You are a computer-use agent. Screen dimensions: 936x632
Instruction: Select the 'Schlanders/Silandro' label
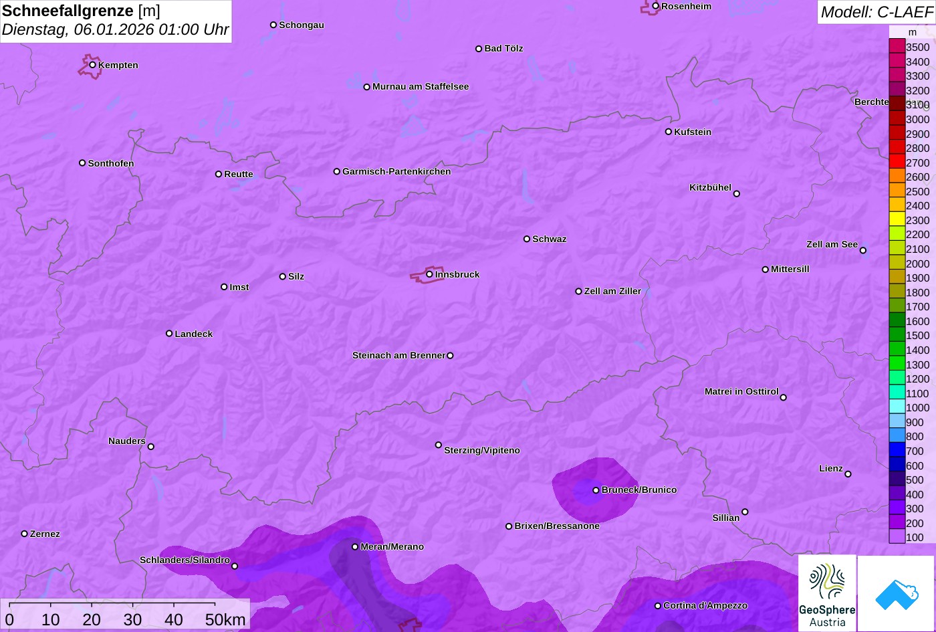[185, 560]
